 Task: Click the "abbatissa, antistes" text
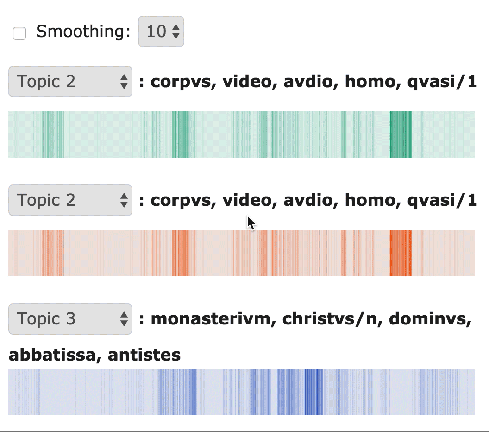[94, 355]
